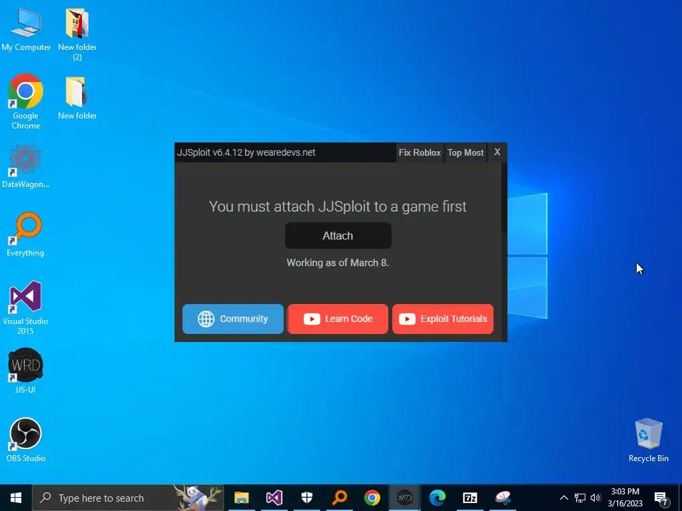Open the Community link button

(x=232, y=319)
